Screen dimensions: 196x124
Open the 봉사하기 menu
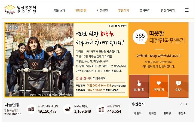[x=145, y=11]
